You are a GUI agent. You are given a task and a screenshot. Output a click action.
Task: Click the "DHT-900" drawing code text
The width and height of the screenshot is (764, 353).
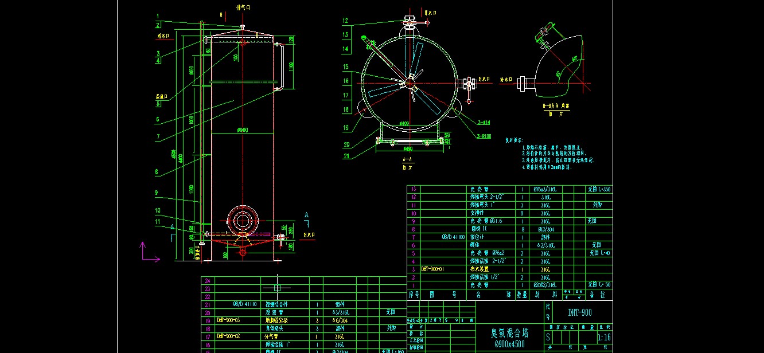[580, 312]
